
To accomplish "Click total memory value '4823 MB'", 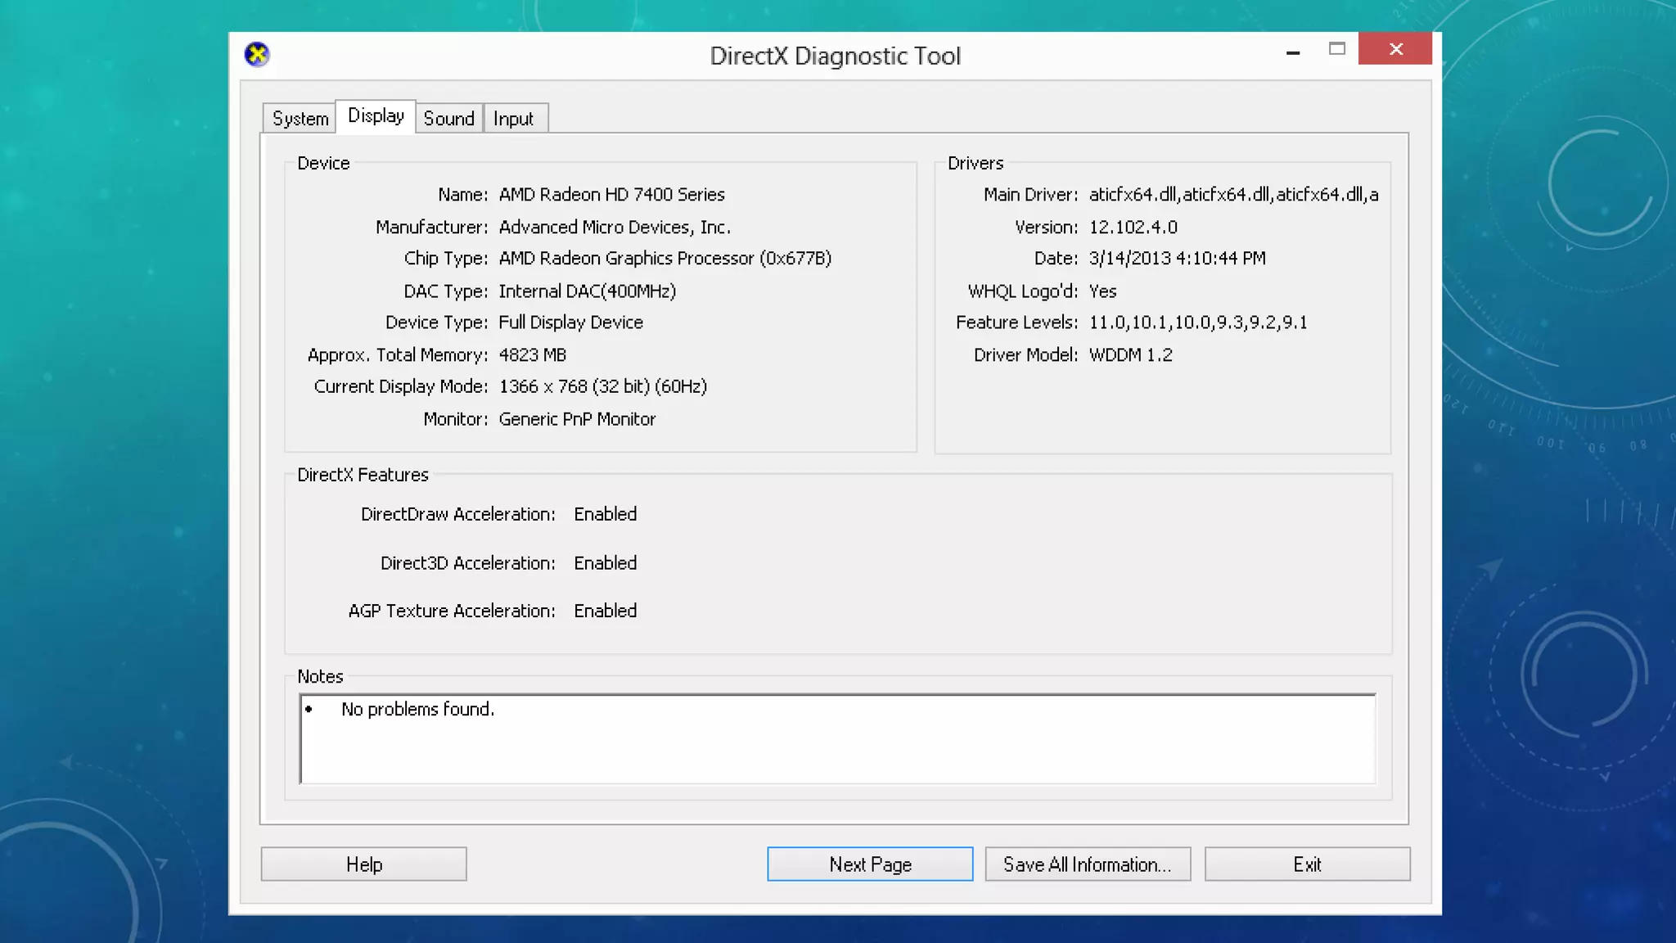I will 533,355.
